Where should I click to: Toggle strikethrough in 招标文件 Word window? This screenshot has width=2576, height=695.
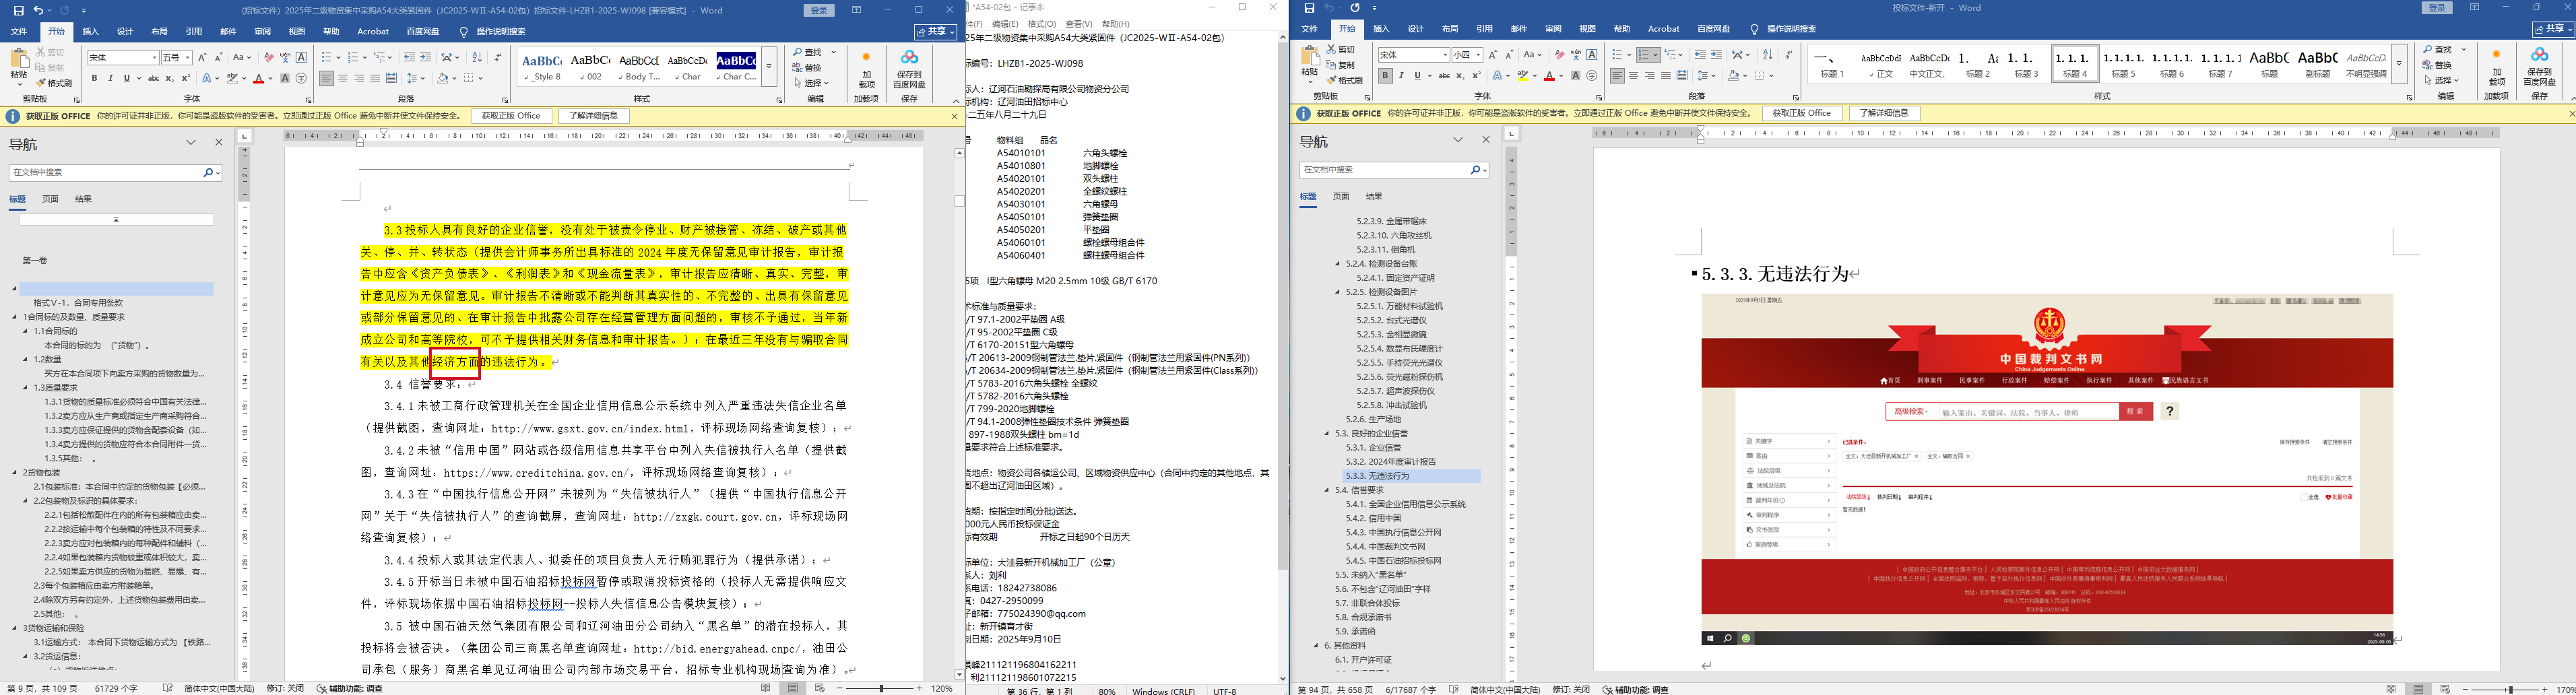point(153,78)
